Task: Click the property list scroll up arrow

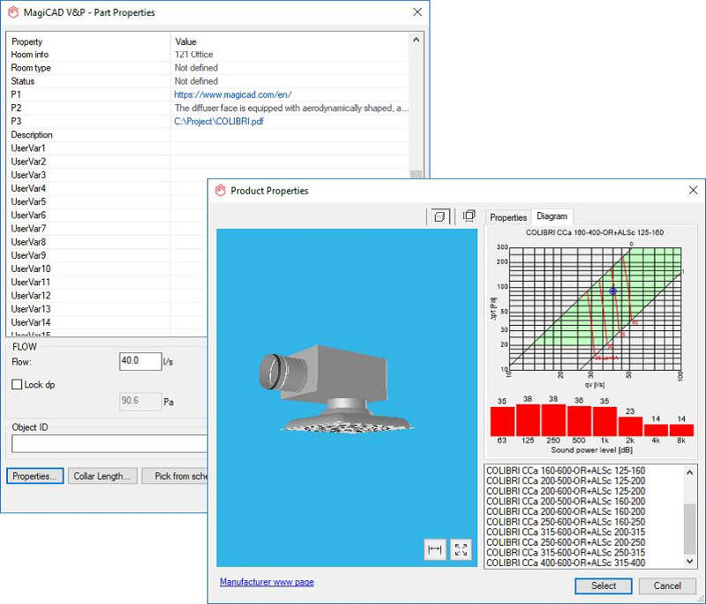Action: tap(416, 40)
